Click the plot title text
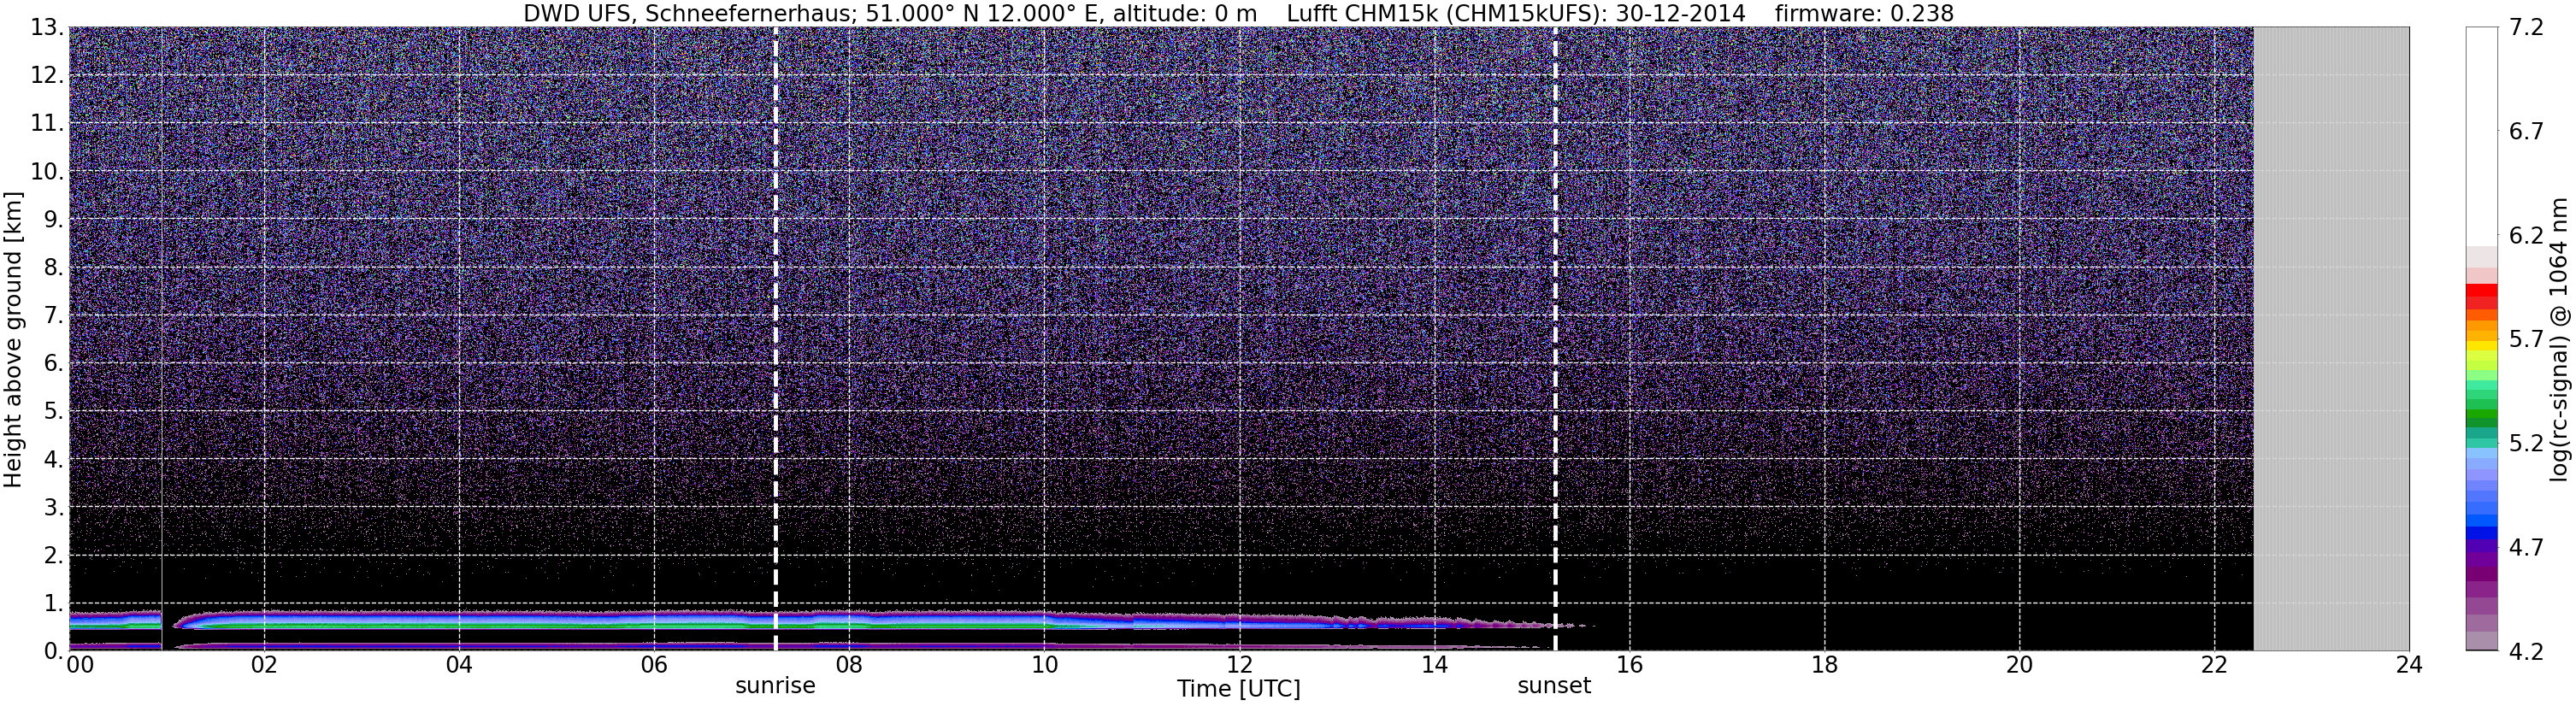 click(1238, 13)
